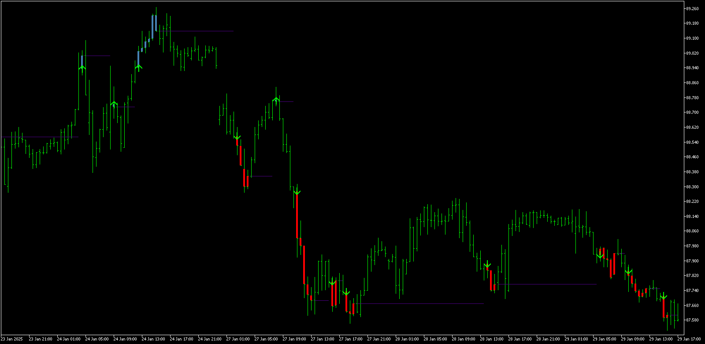Select time label 27 Jan 05:00
Viewport: 705px width, 344px height.
[266, 339]
